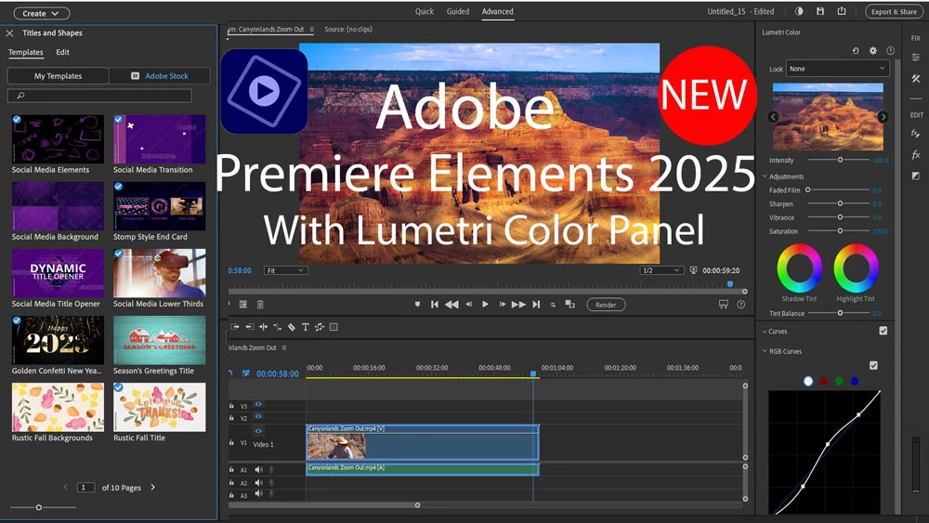The image size is (929, 523).
Task: Open the program monitor panel menu
Action: (311, 29)
